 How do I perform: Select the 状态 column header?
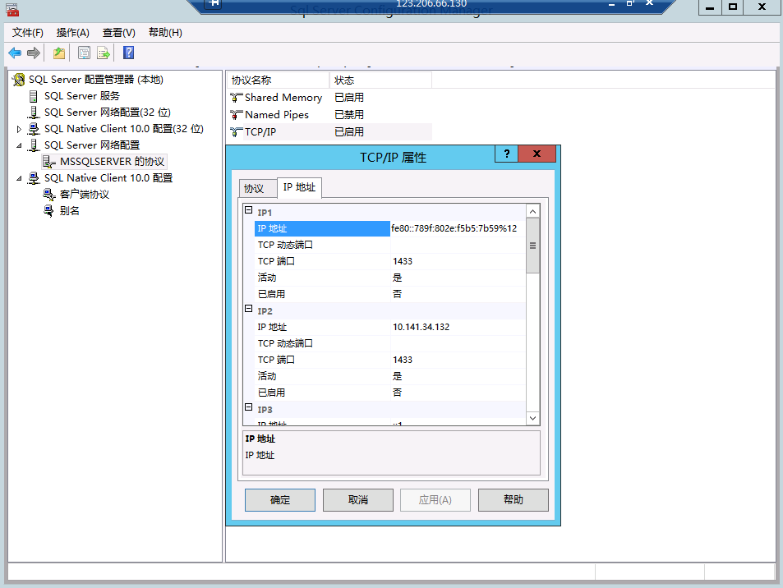380,80
